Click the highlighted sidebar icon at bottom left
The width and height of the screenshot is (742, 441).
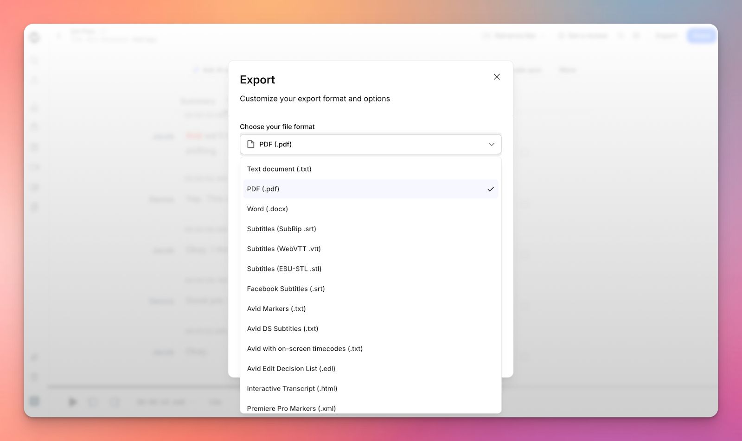pyautogui.click(x=34, y=401)
